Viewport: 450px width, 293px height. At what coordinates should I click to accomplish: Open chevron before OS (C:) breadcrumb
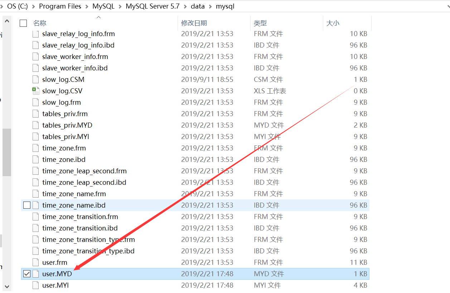[2, 6]
